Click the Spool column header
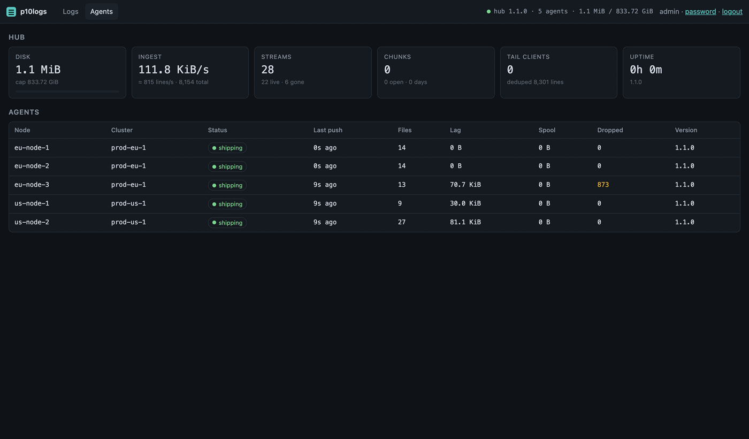The width and height of the screenshot is (749, 439). tap(547, 130)
